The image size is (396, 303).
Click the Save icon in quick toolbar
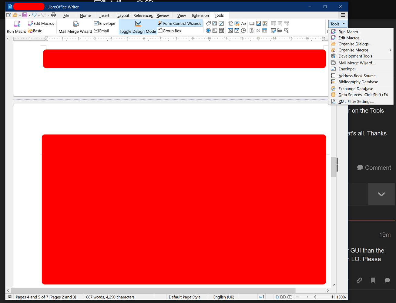click(25, 15)
